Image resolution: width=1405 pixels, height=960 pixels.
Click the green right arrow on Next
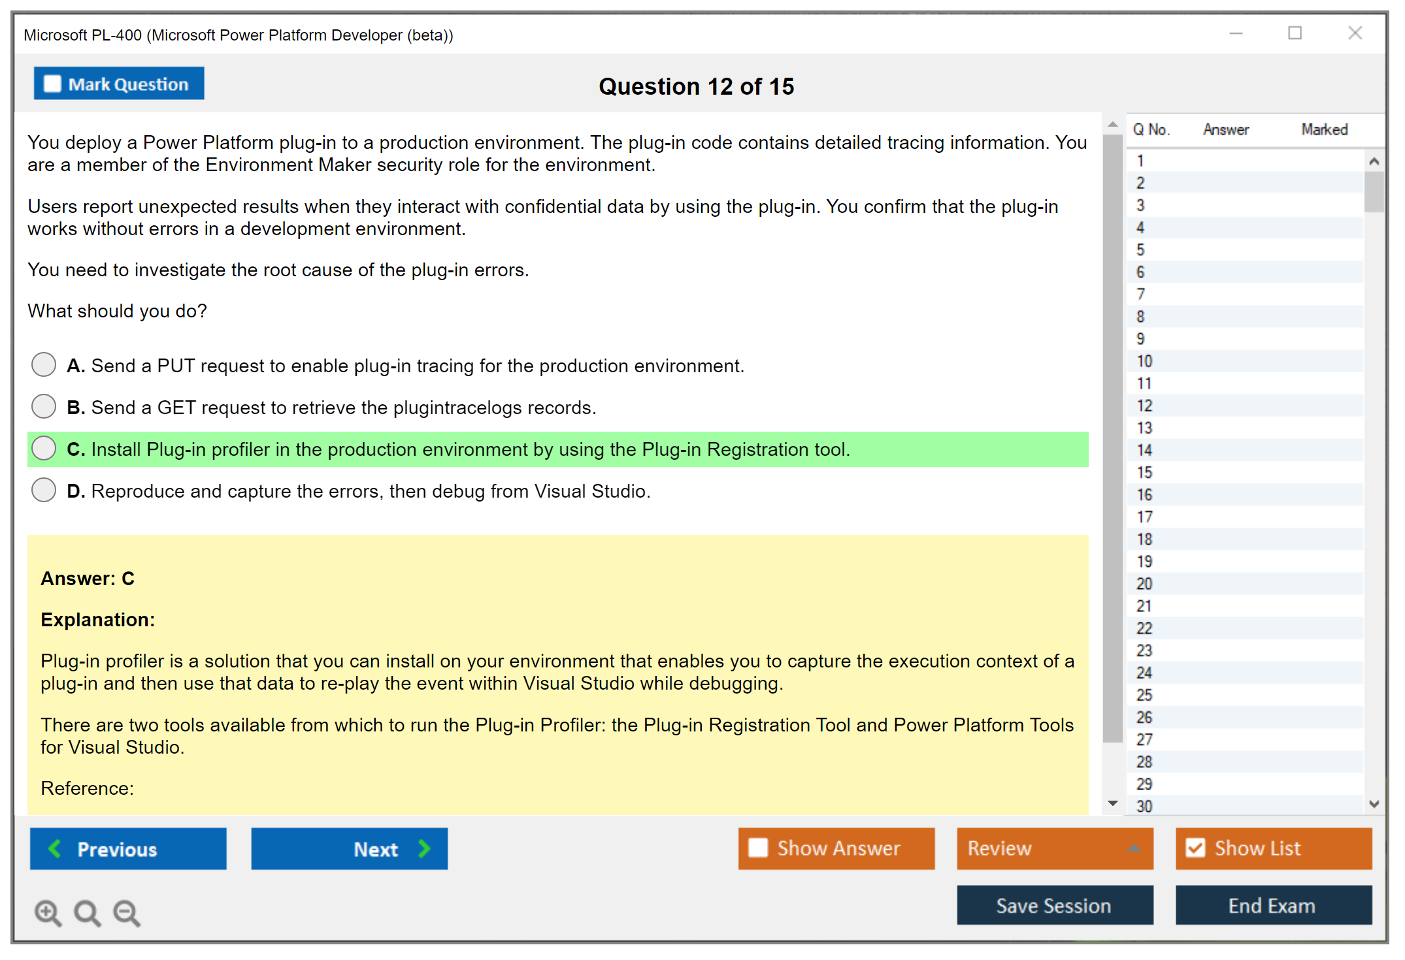[424, 849]
